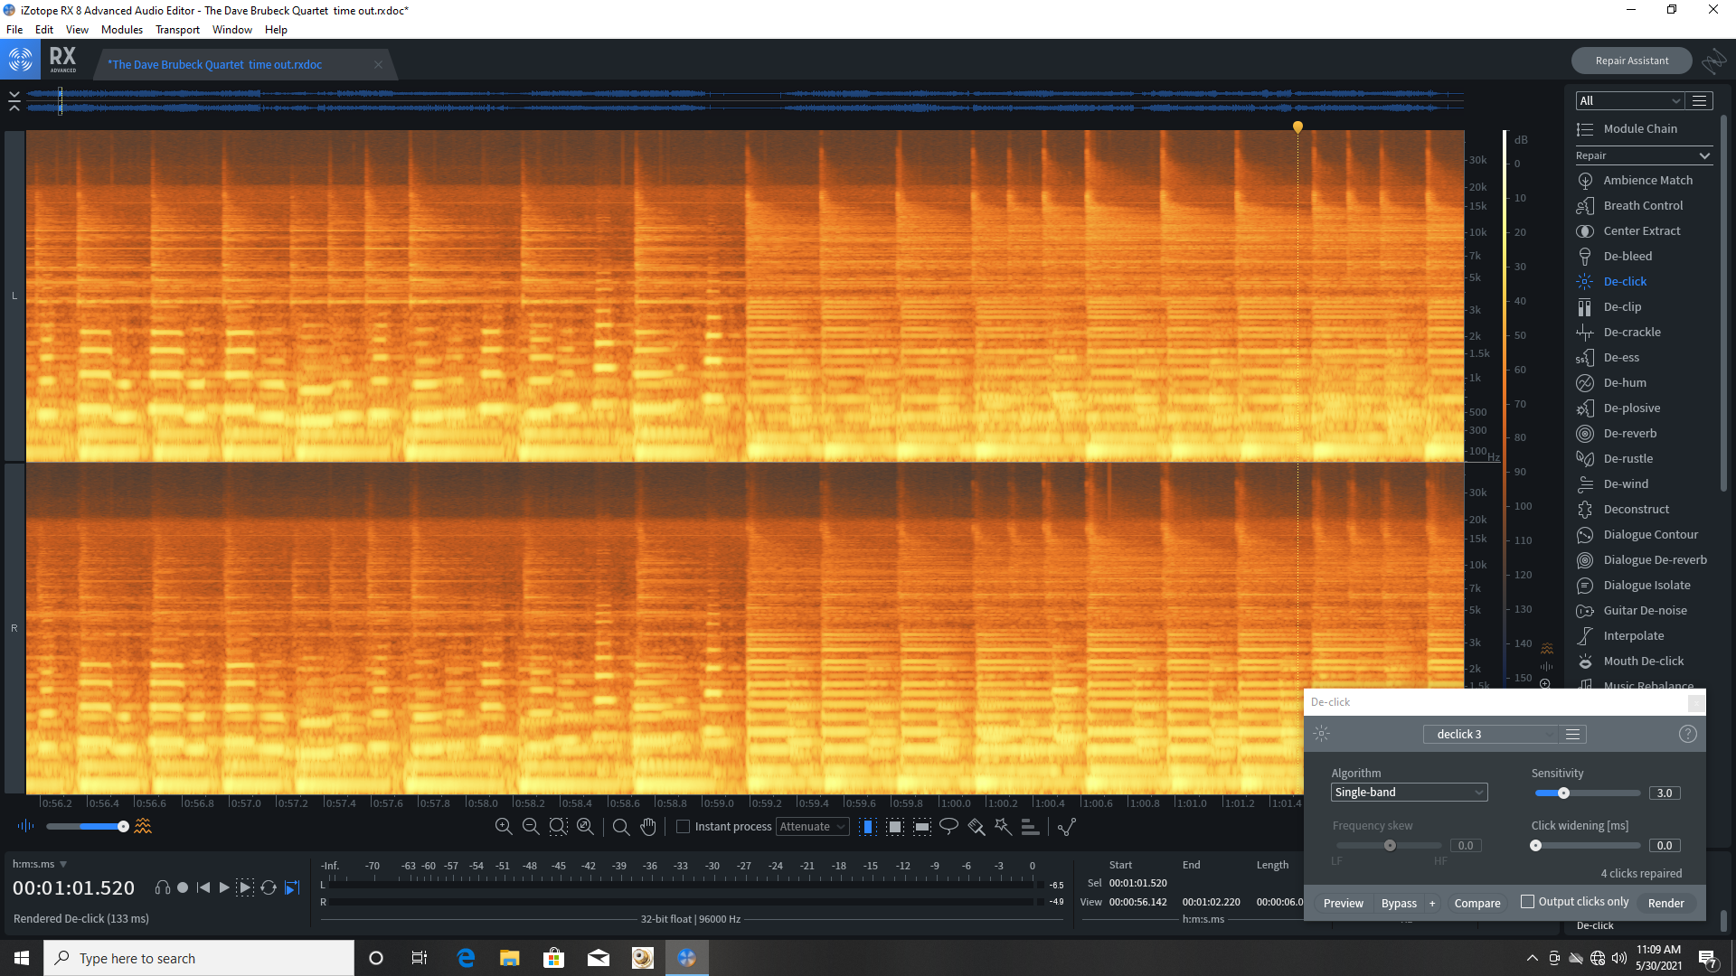This screenshot has width=1736, height=976.
Task: Open the Center Extract module
Action: (1628, 230)
